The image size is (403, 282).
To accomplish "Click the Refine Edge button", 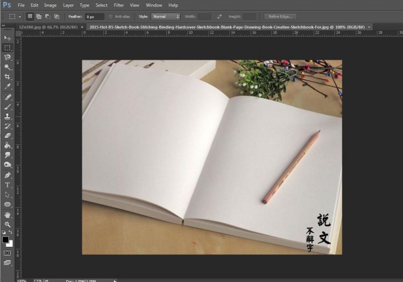I will coord(280,17).
